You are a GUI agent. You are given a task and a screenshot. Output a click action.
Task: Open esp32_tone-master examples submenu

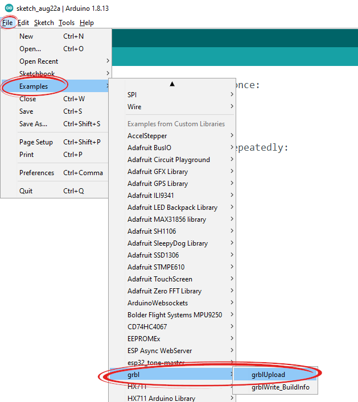[172, 363]
